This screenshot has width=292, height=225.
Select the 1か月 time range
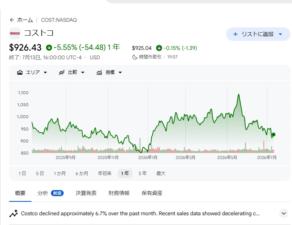(60, 174)
